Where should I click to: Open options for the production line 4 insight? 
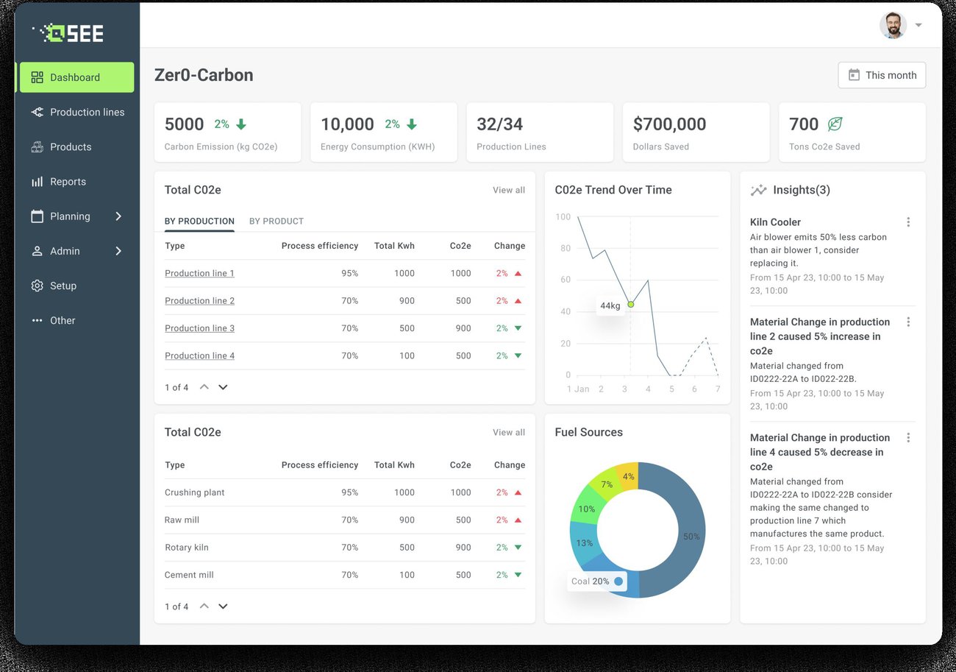click(908, 437)
